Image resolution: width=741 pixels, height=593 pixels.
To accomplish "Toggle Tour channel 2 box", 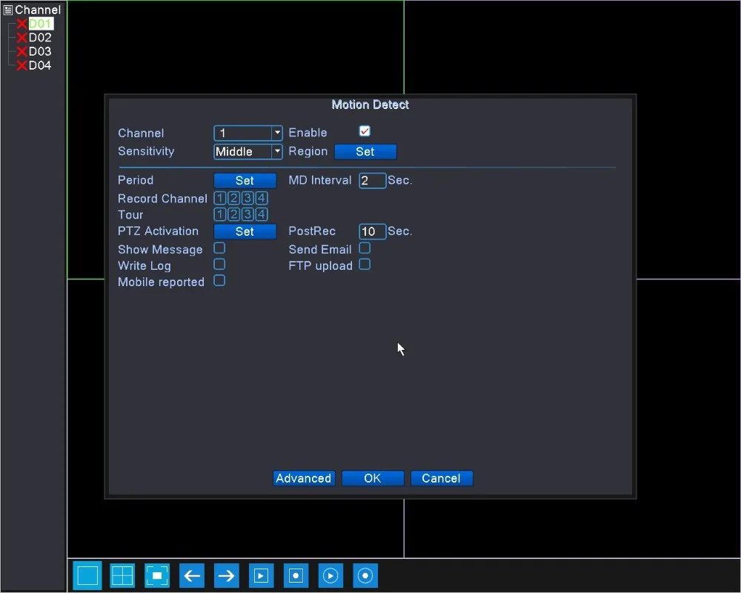I will 233,214.
